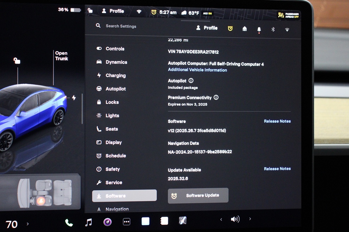Viewport: 349px width, 232px height.
Task: Toggle Open Trunk on the car view
Action: point(61,56)
